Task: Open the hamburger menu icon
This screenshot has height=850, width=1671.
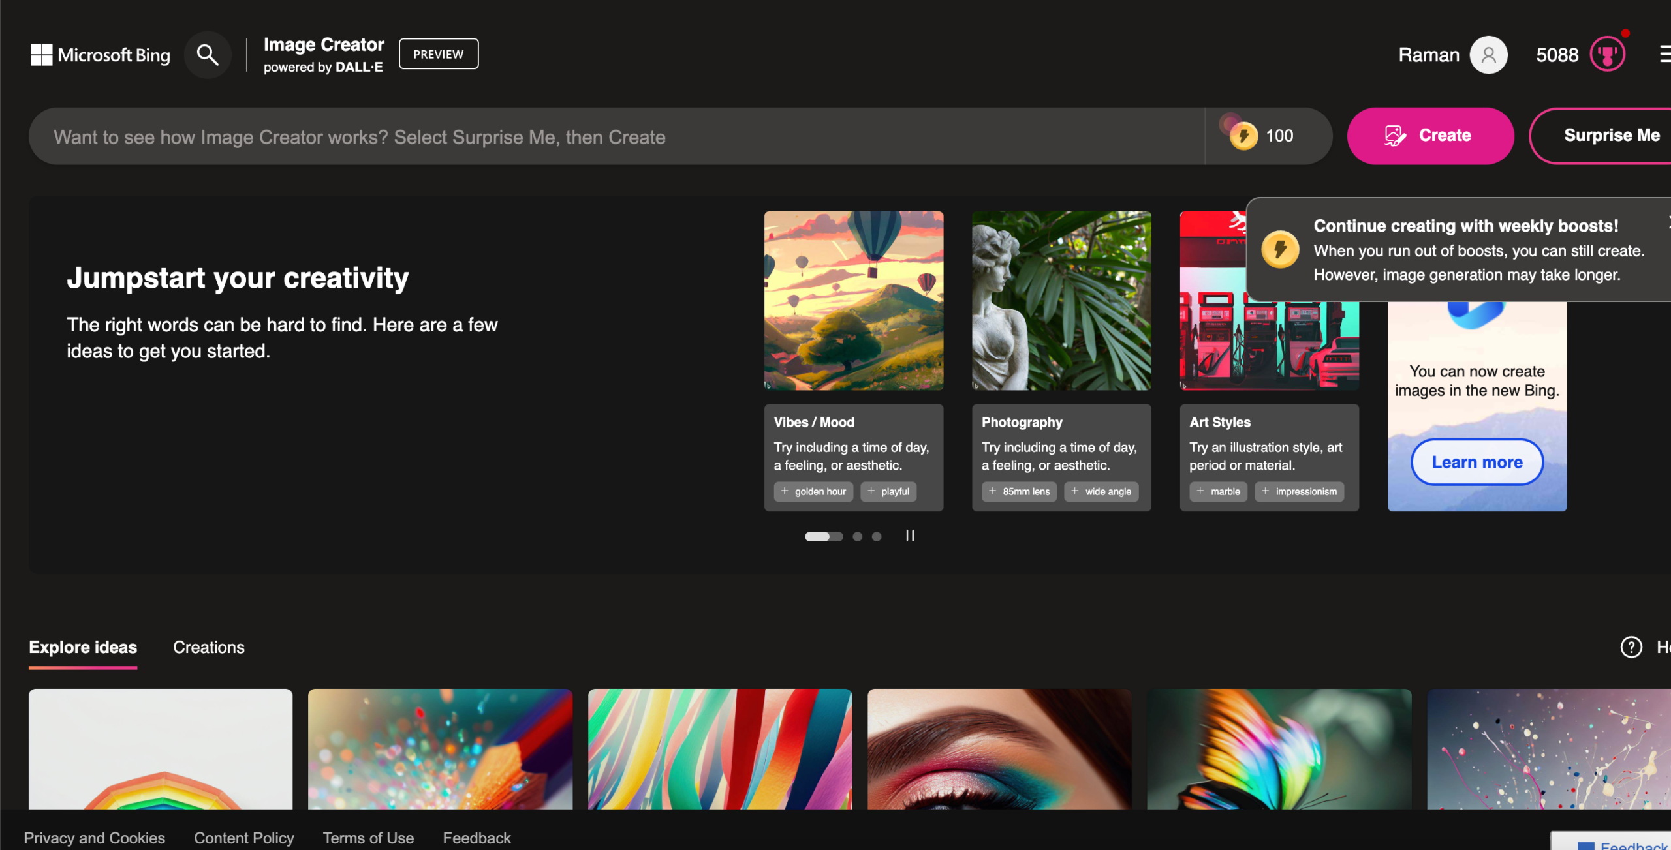Action: pos(1664,55)
